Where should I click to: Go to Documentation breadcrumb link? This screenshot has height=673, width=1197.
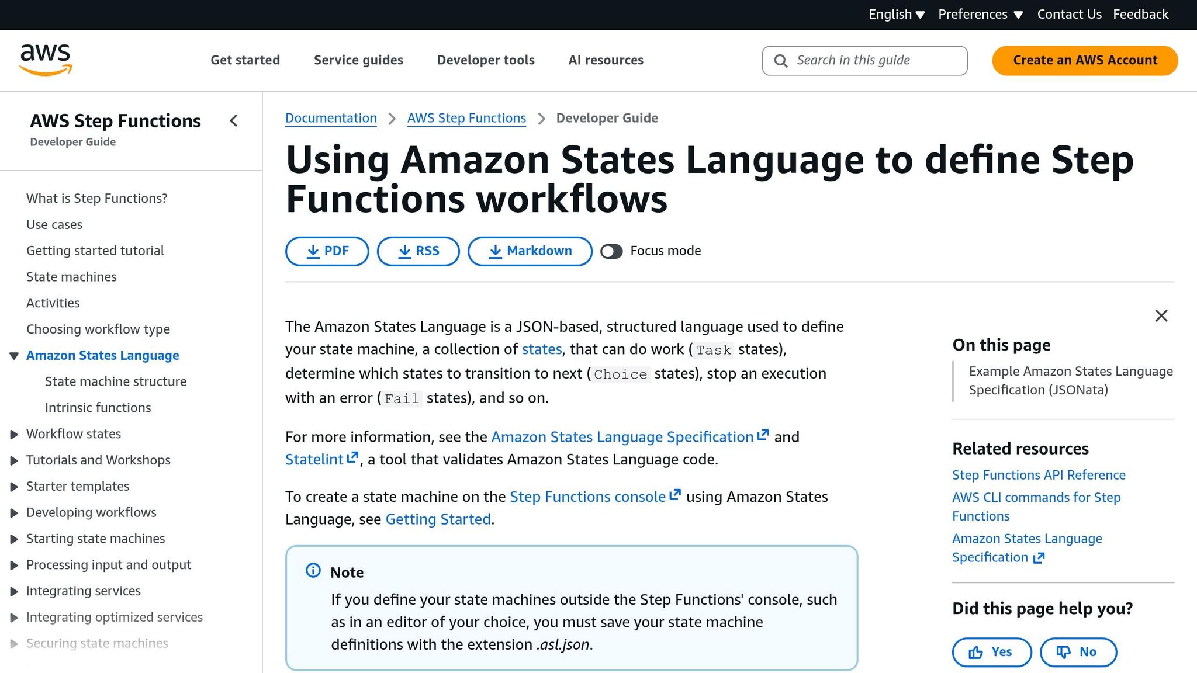tap(331, 118)
